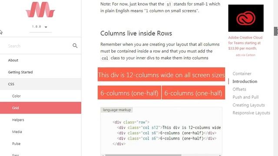Open the Pulse page
This screenshot has width=278, height=156.
pos(16,143)
